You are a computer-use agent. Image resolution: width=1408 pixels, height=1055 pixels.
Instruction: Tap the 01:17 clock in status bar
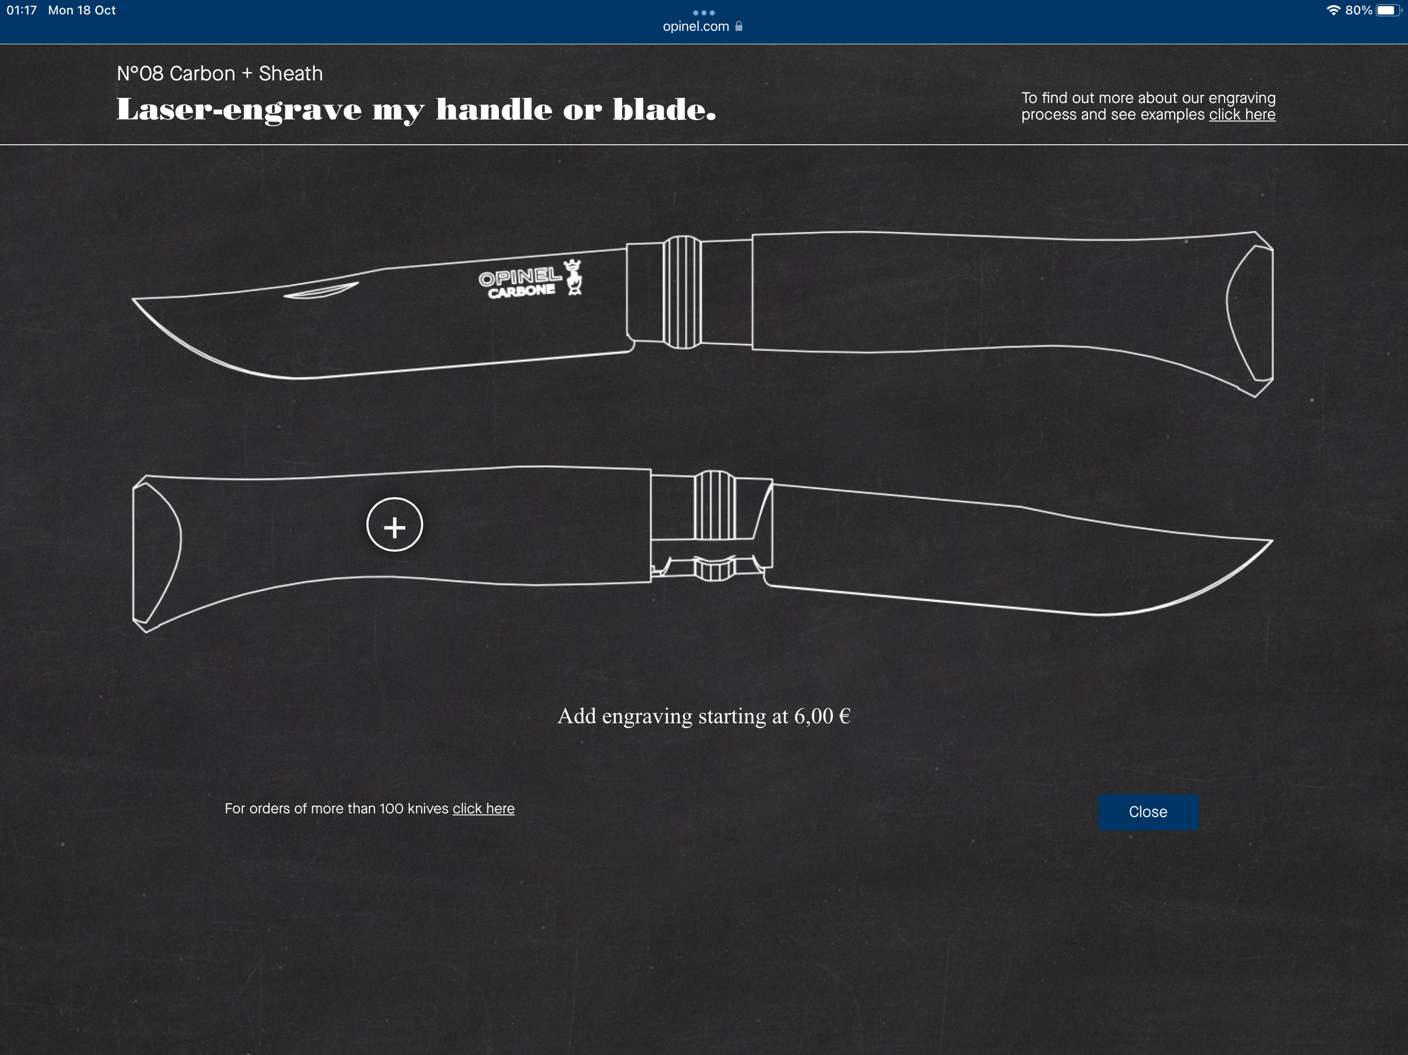coord(22,10)
